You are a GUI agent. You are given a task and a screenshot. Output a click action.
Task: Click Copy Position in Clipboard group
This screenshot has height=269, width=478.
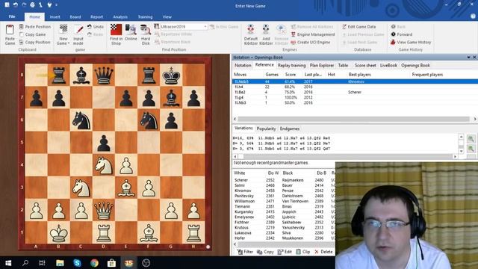coord(34,42)
